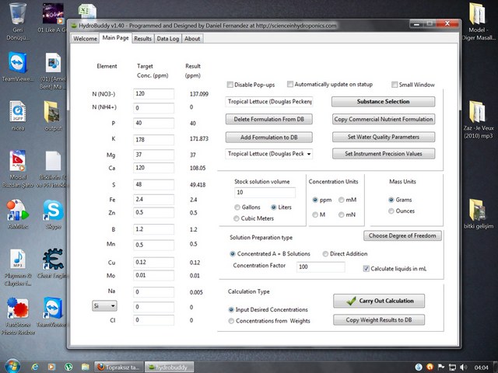Choose Concentrations from Weights calculation type
This screenshot has width=498, height=373.
[231, 321]
